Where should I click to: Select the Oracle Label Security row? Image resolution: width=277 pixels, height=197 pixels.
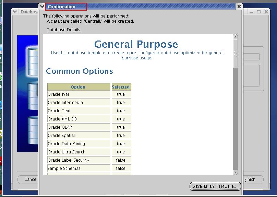point(79,160)
